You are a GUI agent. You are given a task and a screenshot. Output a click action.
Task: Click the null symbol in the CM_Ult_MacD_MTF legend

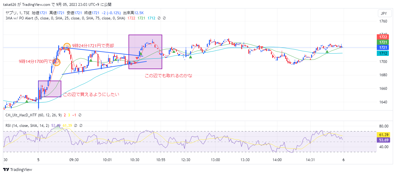[80, 115]
